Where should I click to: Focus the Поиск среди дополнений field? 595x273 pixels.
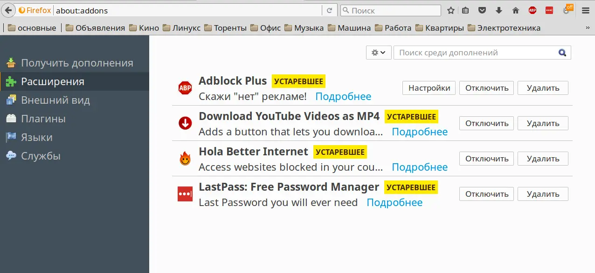tap(476, 53)
